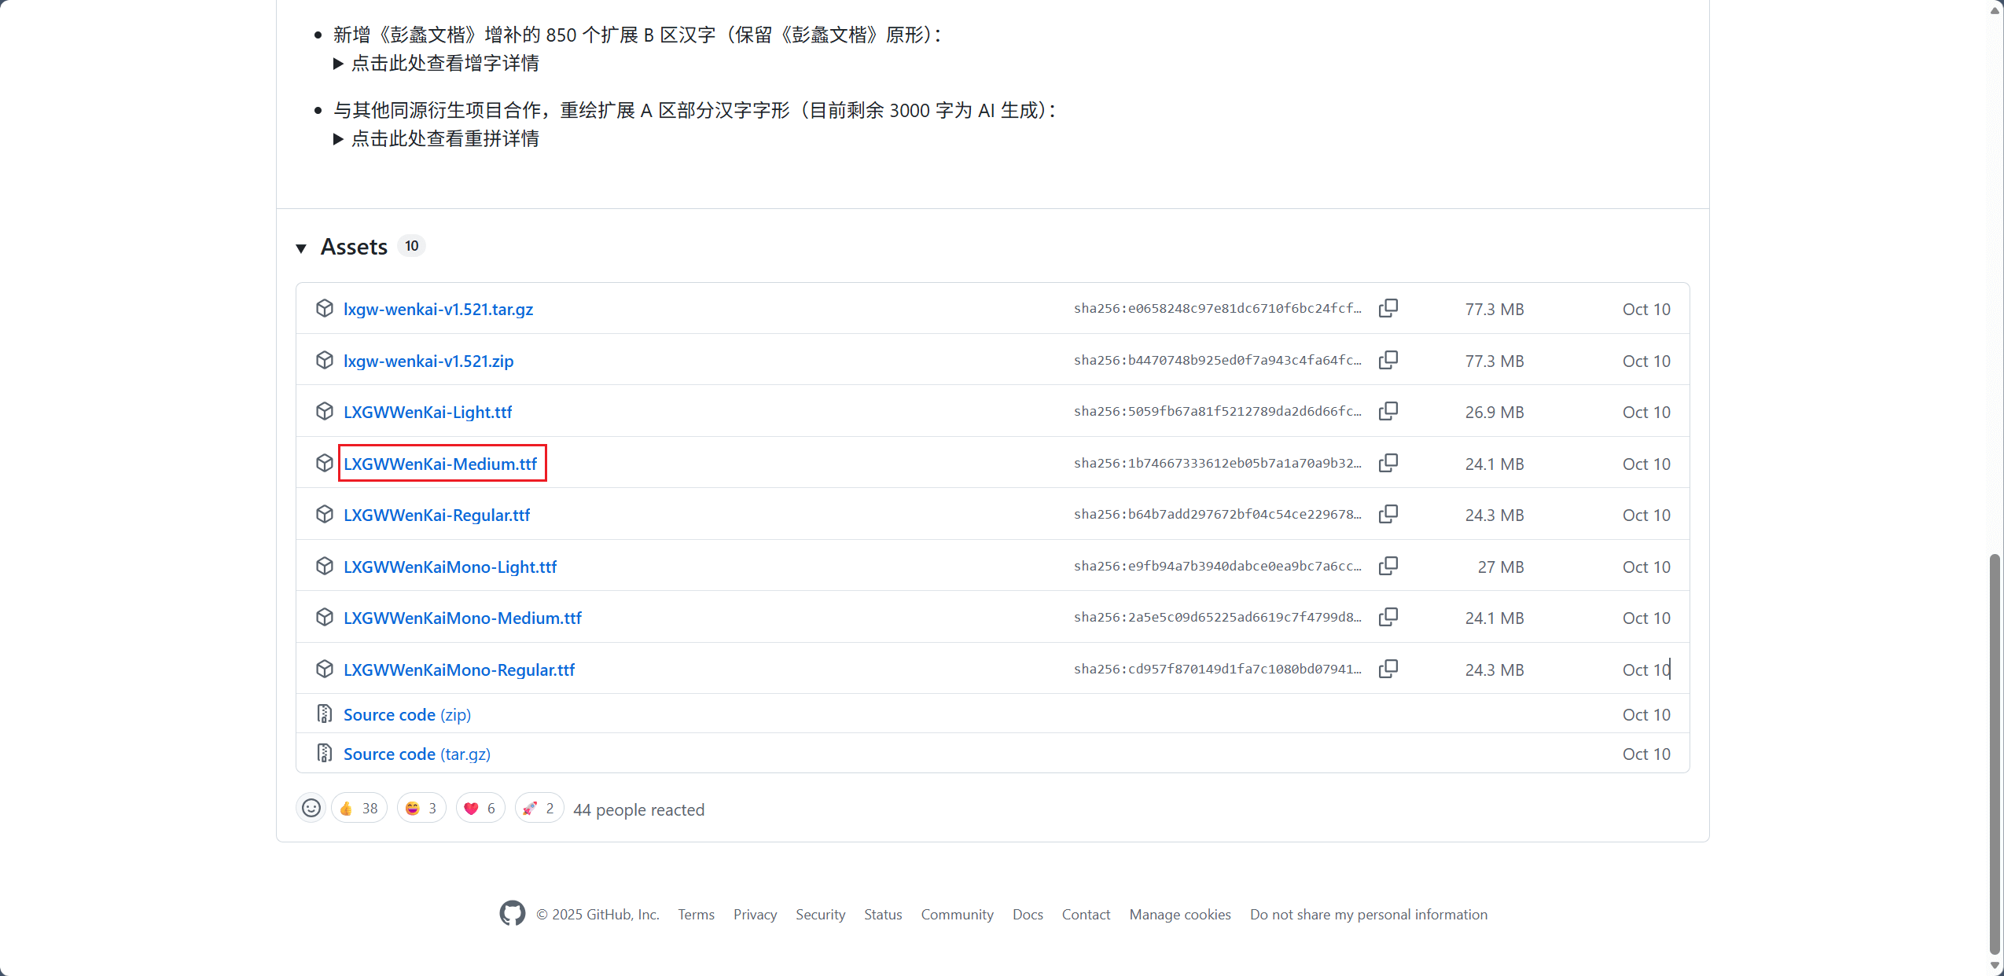Toggle the heart reaction
This screenshot has width=2004, height=976.
point(480,808)
